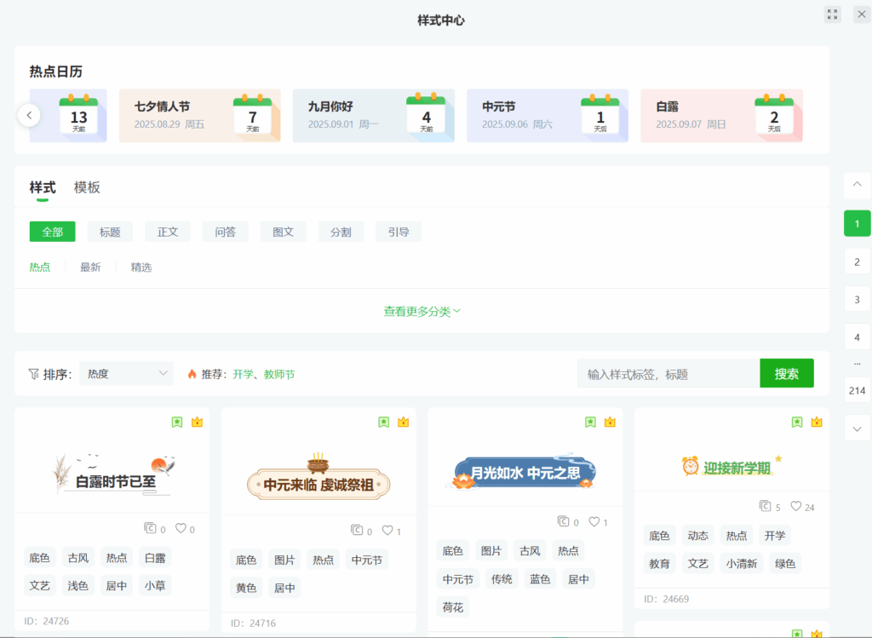This screenshot has height=638, width=872.
Task: Switch to the 样式 tab
Action: pos(43,187)
